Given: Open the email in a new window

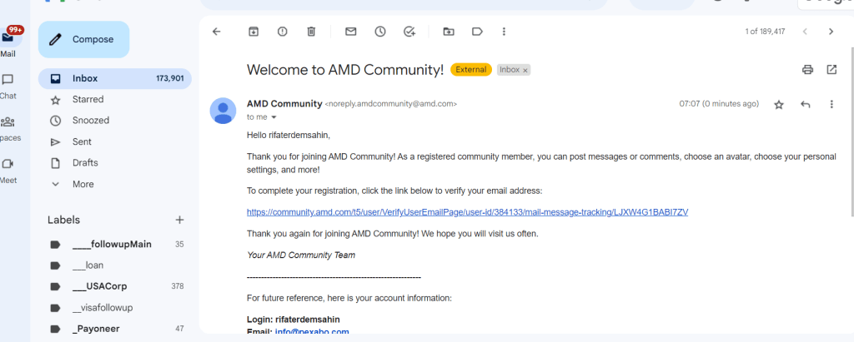Looking at the screenshot, I should [831, 70].
